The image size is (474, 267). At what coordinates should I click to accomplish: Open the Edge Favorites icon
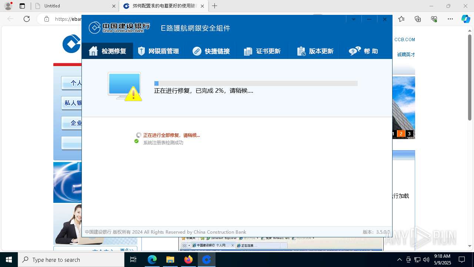(x=401, y=19)
